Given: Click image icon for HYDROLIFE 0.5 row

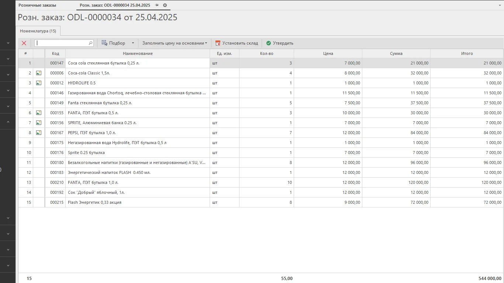Looking at the screenshot, I should 39,83.
